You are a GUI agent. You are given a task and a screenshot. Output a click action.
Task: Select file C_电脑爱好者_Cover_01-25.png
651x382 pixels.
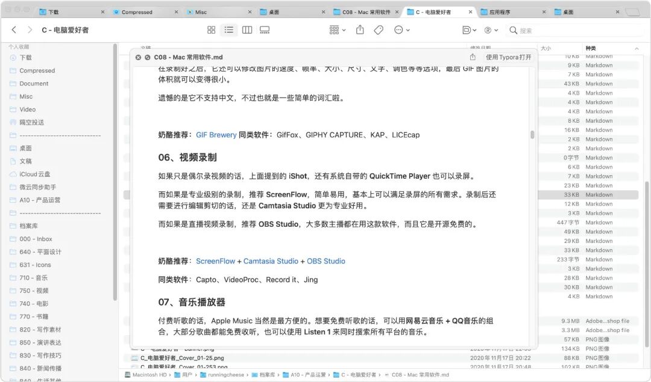[182, 358]
